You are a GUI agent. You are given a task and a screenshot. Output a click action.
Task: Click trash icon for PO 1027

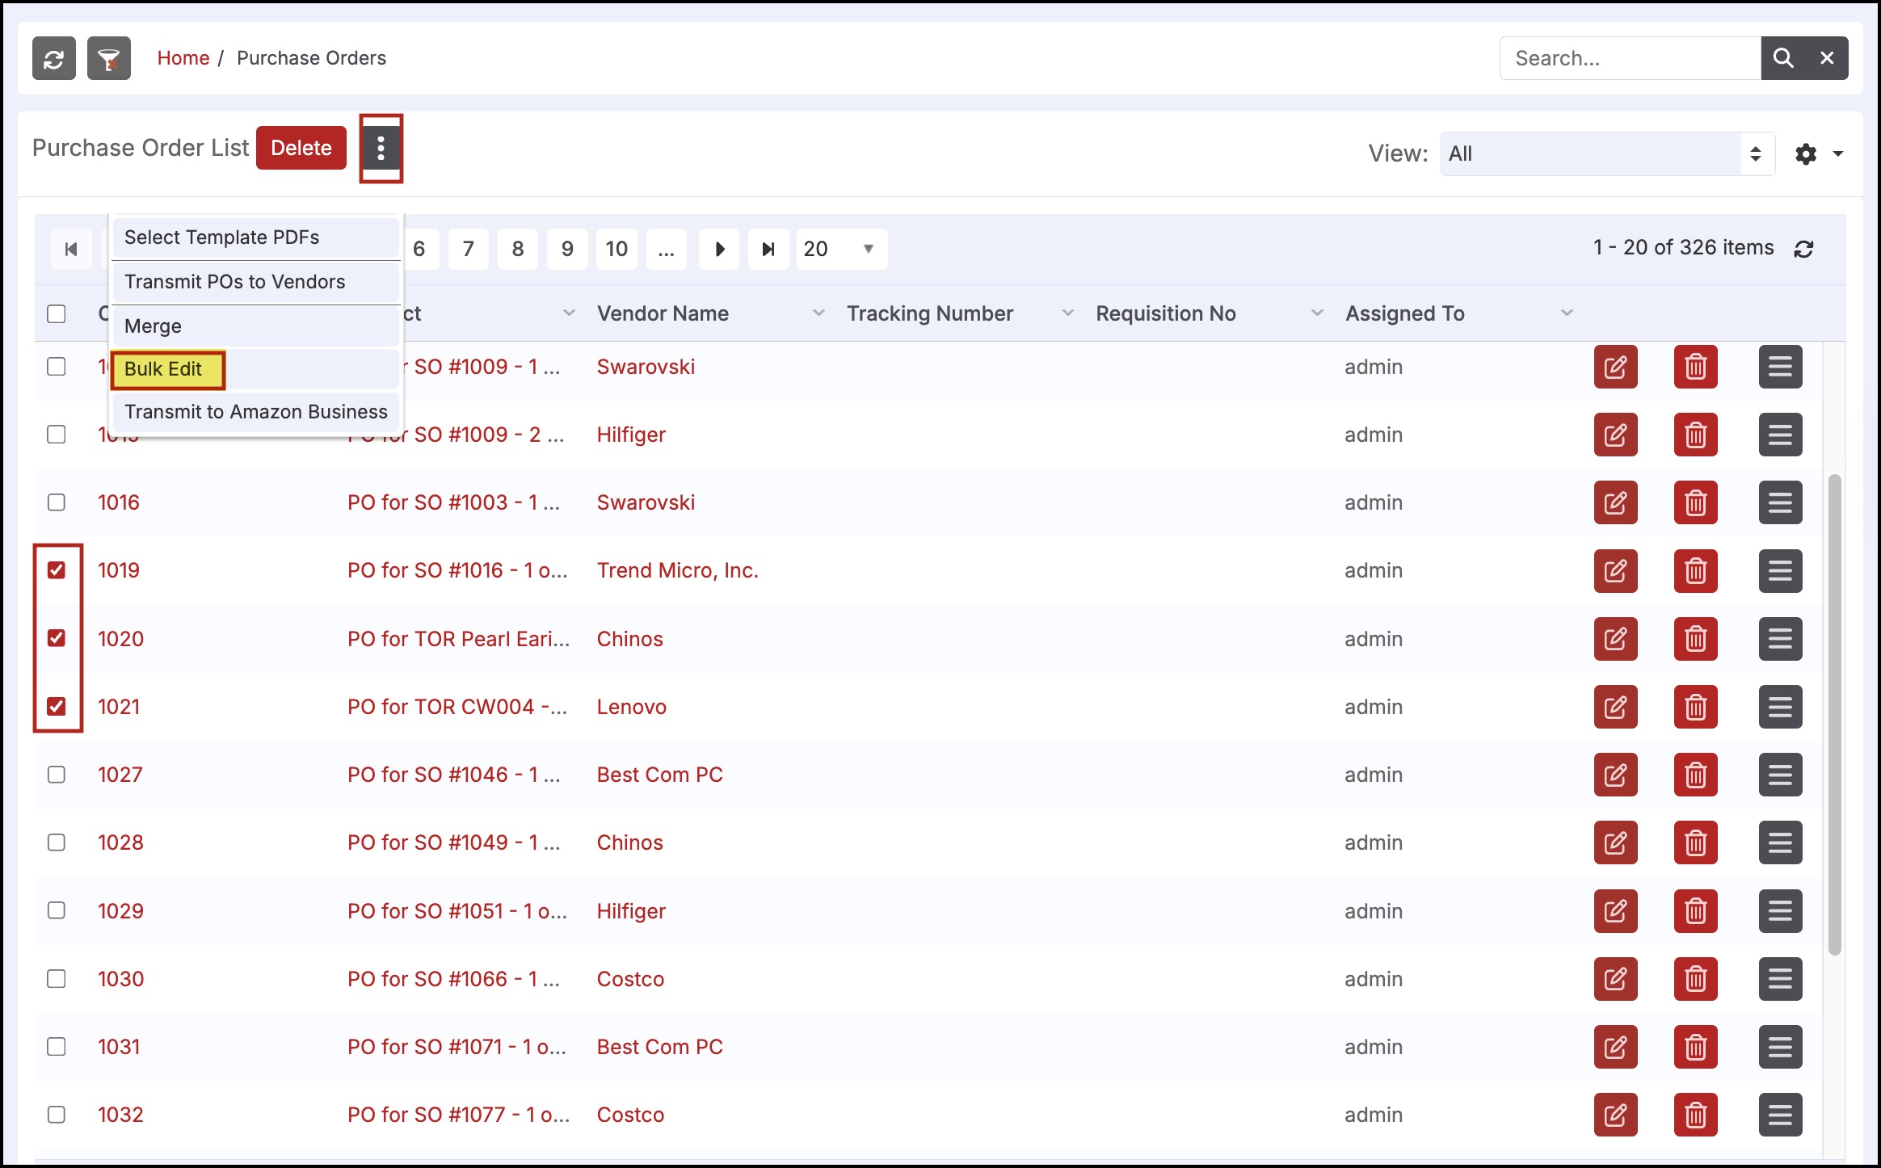tap(1695, 775)
